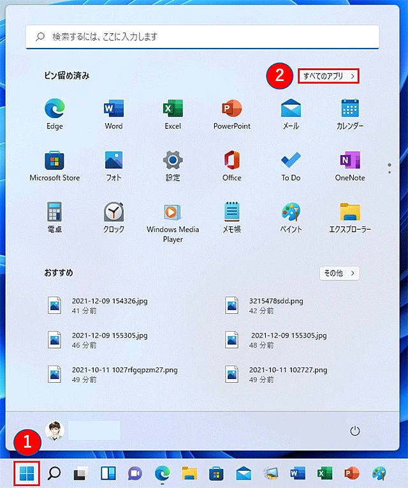Start pinned PowerPoint app

tap(231, 114)
